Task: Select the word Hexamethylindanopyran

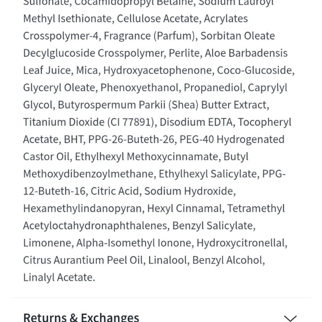Action: (82, 208)
